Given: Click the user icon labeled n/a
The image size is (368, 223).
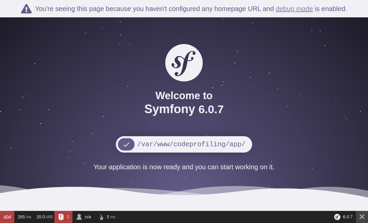Looking at the screenshot, I should pyautogui.click(x=79, y=217).
